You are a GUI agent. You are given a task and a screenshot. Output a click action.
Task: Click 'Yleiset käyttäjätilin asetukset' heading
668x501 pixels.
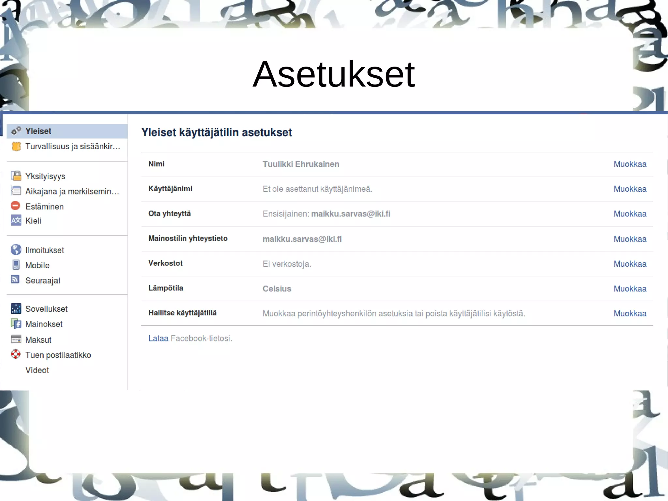pos(217,132)
